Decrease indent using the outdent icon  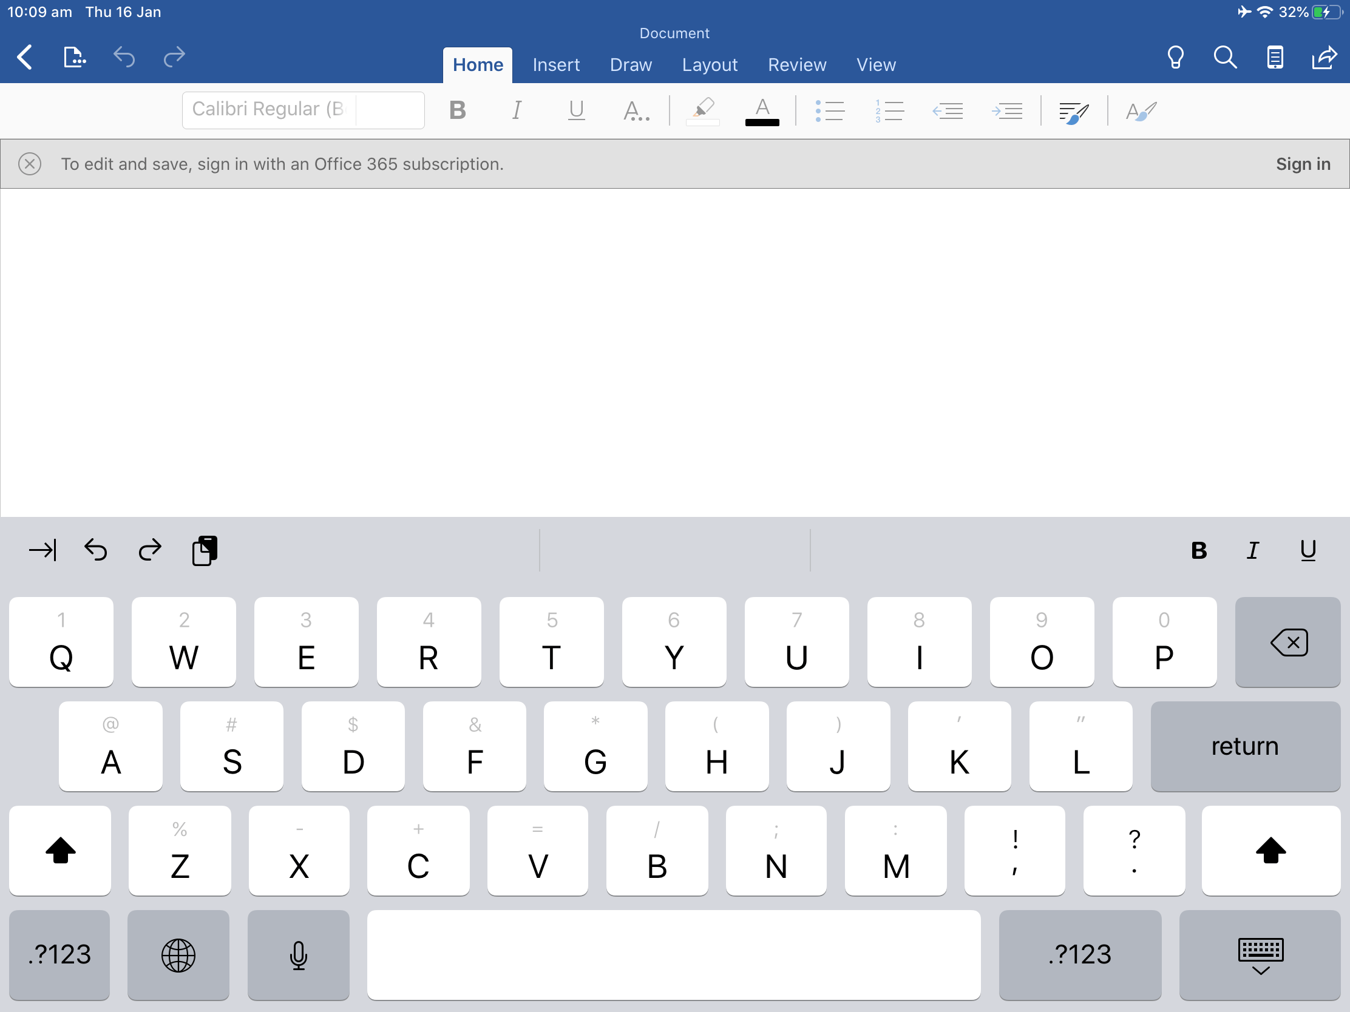[948, 111]
